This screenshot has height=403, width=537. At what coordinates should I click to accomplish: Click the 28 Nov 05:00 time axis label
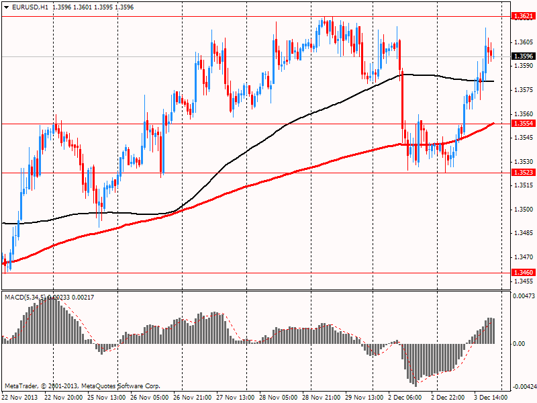click(279, 397)
